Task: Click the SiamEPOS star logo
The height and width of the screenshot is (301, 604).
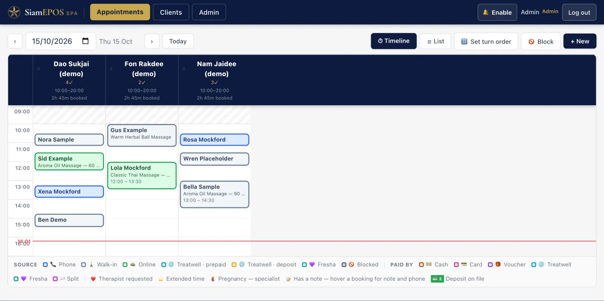Action: coord(14,12)
